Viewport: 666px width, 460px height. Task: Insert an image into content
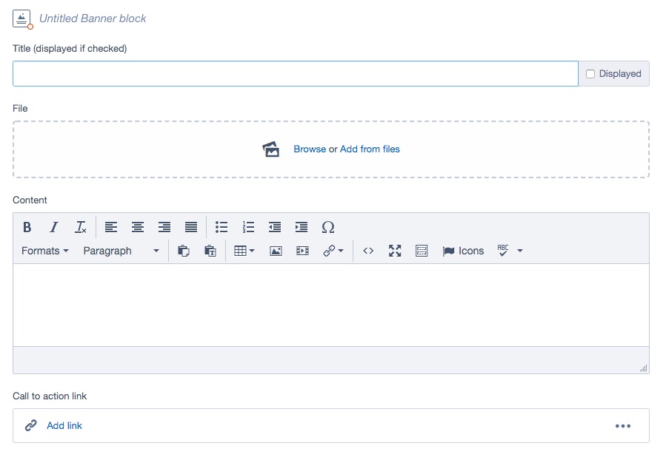point(276,251)
